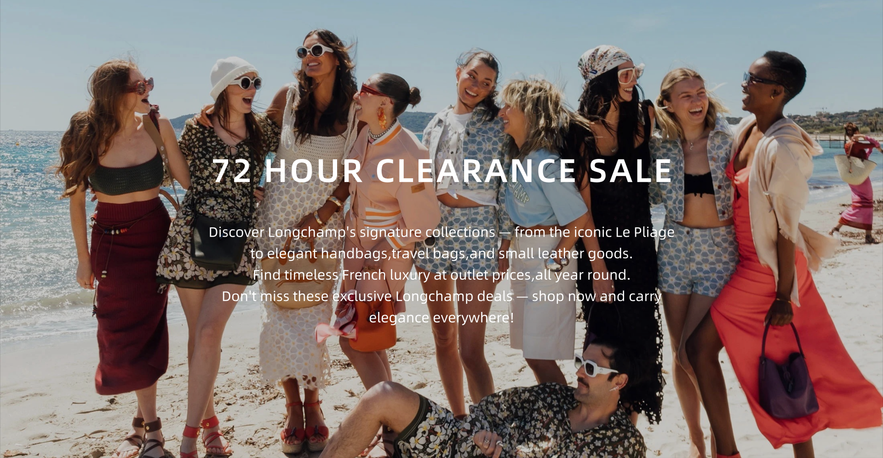Screen dimensions: 883x458
Task: Click the 'Don't miss these exclusive Longchamp deals' line
Action: tap(367, 296)
